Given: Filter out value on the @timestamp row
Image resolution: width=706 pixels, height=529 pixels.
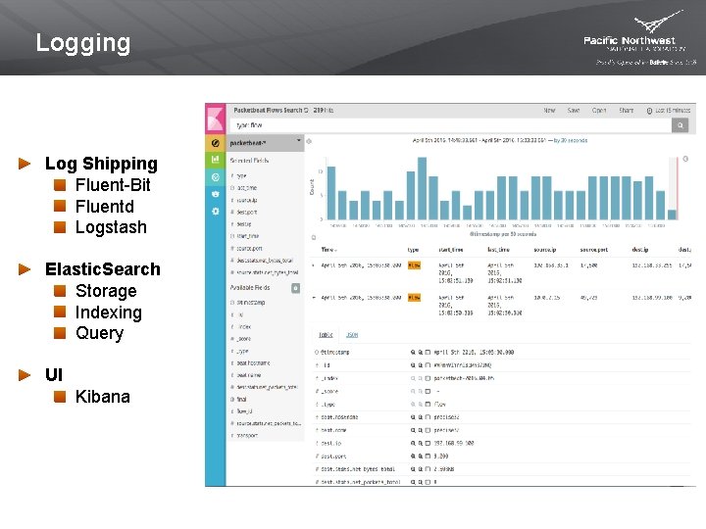Looking at the screenshot, I should click(420, 353).
